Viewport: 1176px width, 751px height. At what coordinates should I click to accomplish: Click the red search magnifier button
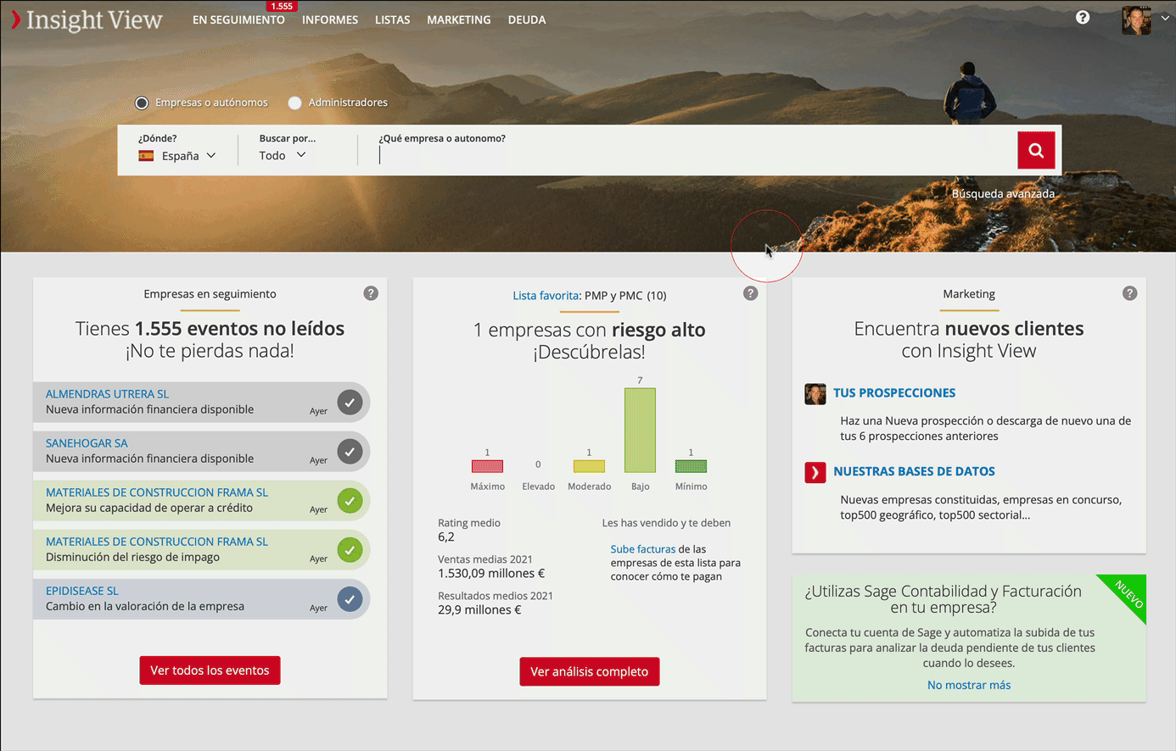pos(1036,150)
